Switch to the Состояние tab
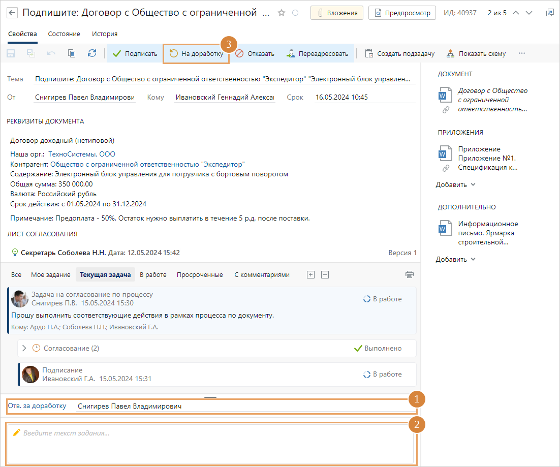This screenshot has height=467, width=560. [x=64, y=34]
